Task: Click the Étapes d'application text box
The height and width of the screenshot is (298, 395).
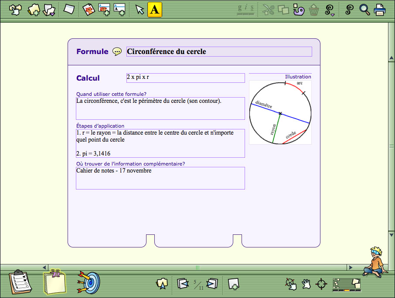Action: point(160,143)
